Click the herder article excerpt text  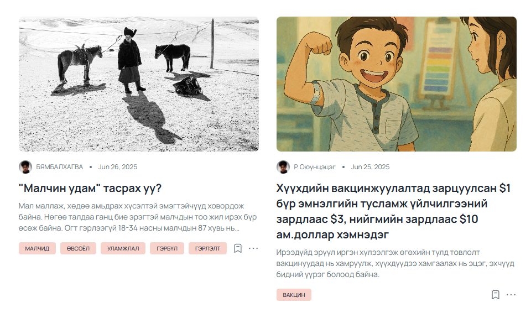pos(138,217)
